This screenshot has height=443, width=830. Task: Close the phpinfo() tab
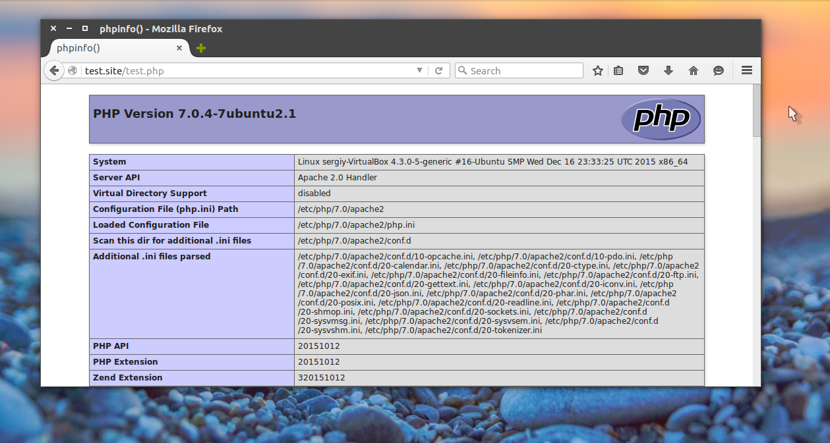(x=179, y=48)
